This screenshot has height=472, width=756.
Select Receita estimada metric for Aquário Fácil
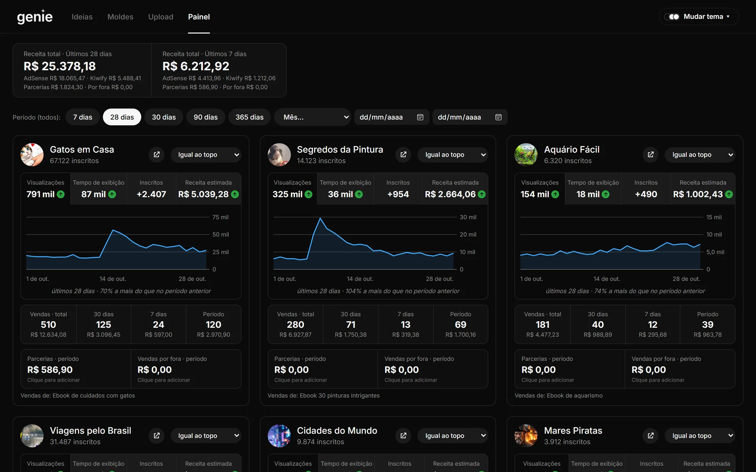(x=703, y=189)
